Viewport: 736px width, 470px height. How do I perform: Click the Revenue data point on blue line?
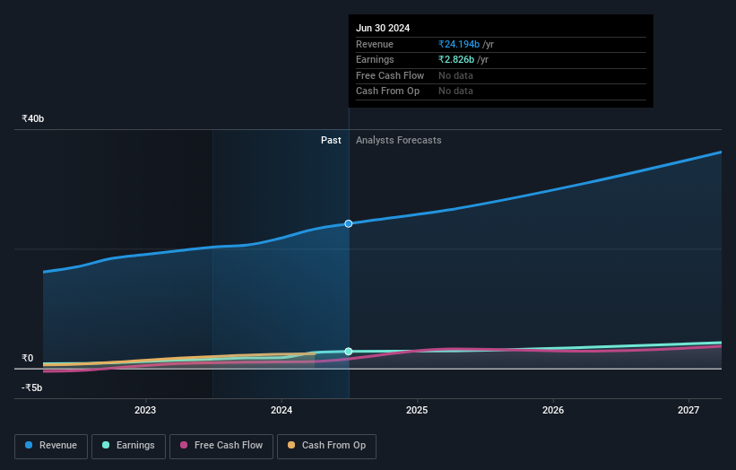(x=349, y=223)
